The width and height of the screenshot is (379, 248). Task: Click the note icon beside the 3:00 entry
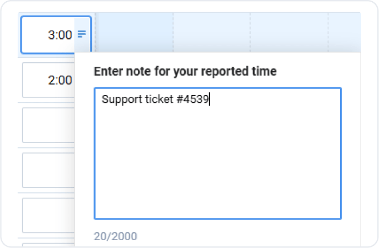(82, 34)
